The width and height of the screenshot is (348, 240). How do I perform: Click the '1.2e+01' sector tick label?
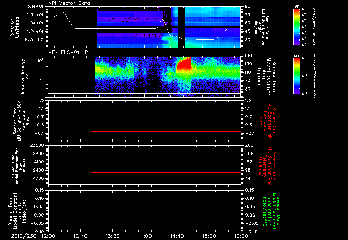pyautogui.click(x=36, y=32)
